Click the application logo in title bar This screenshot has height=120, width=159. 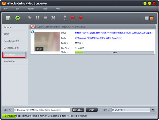tap(4, 3)
